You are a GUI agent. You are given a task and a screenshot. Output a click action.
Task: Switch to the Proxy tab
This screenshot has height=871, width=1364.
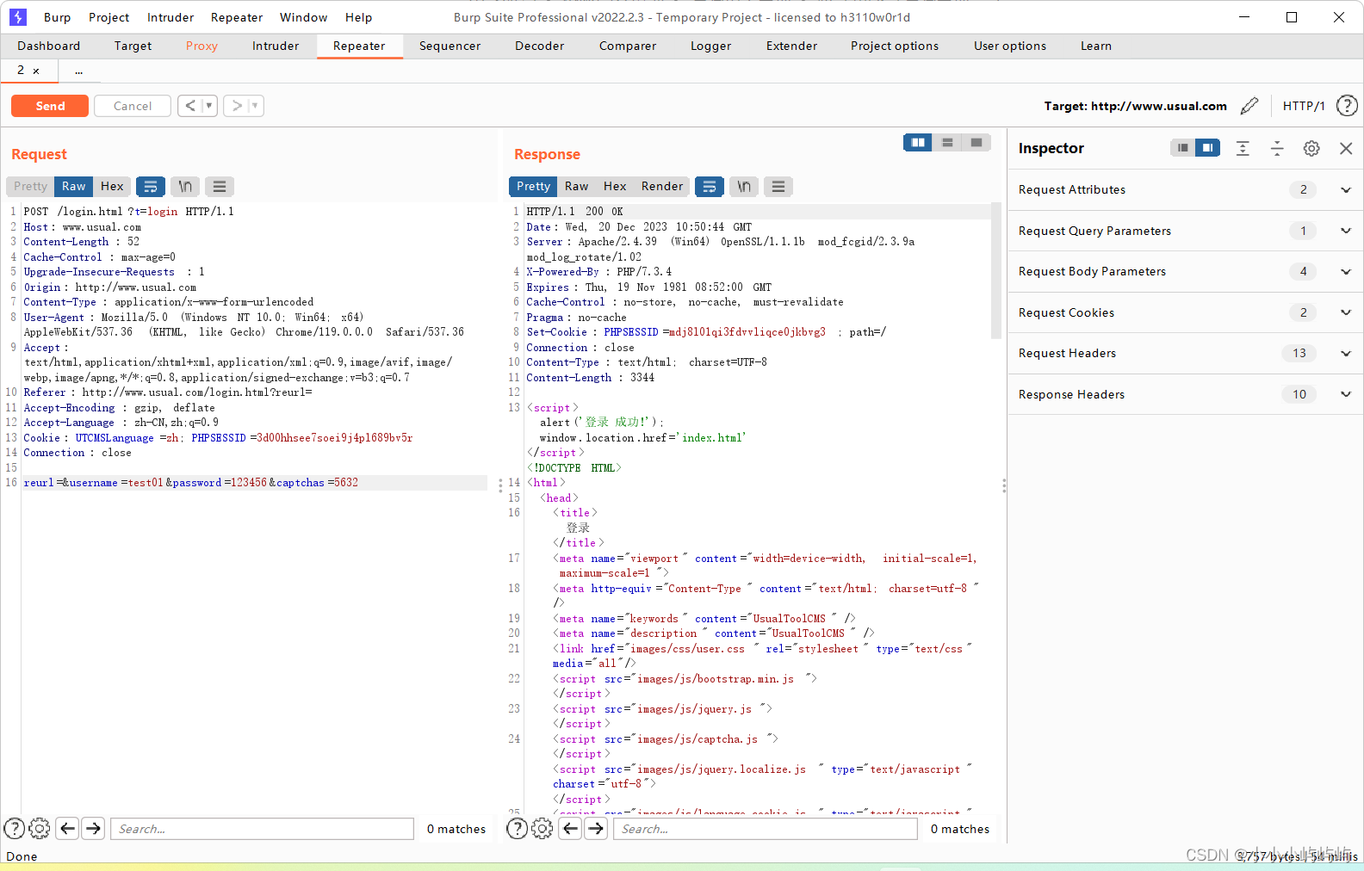click(x=201, y=46)
